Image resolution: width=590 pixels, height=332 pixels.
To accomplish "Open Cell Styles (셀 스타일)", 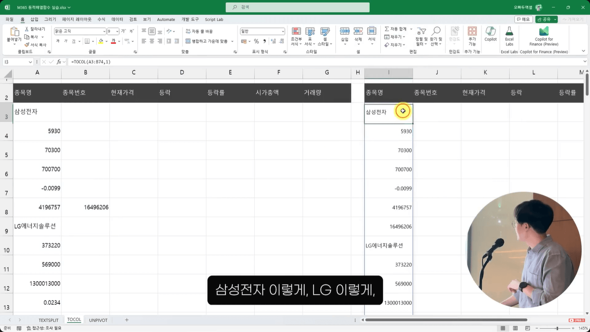I will tap(325, 37).
